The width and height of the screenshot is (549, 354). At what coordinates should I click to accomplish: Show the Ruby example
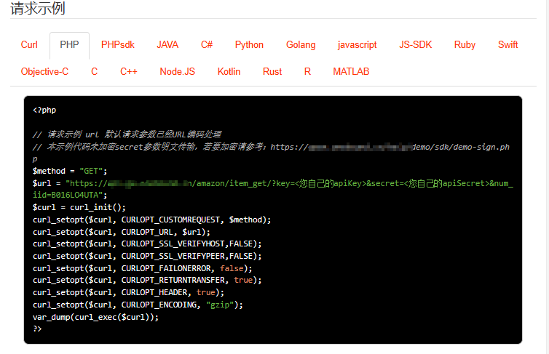point(465,45)
